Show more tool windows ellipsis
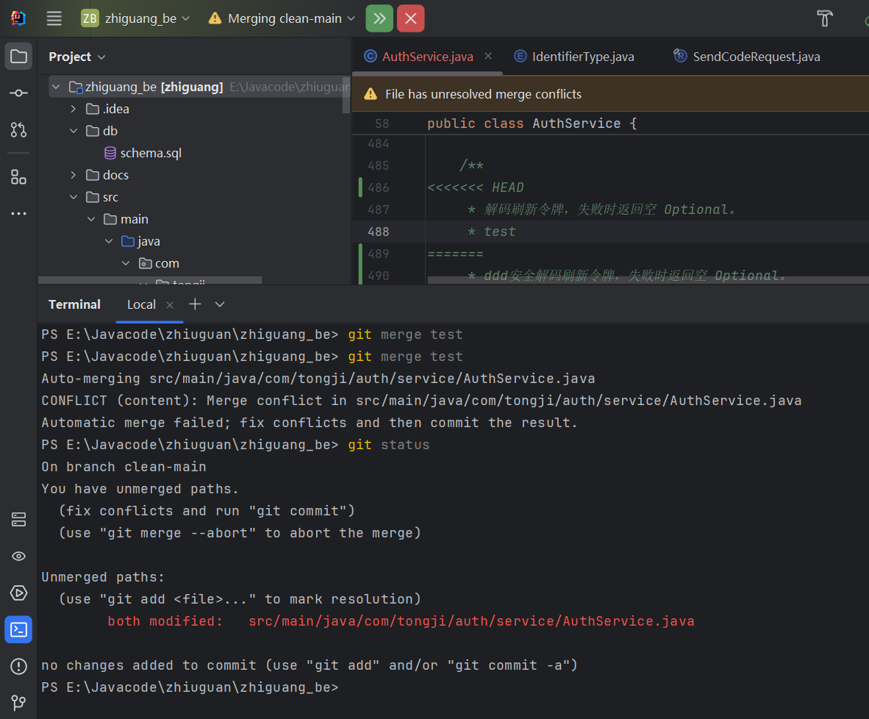 point(18,213)
